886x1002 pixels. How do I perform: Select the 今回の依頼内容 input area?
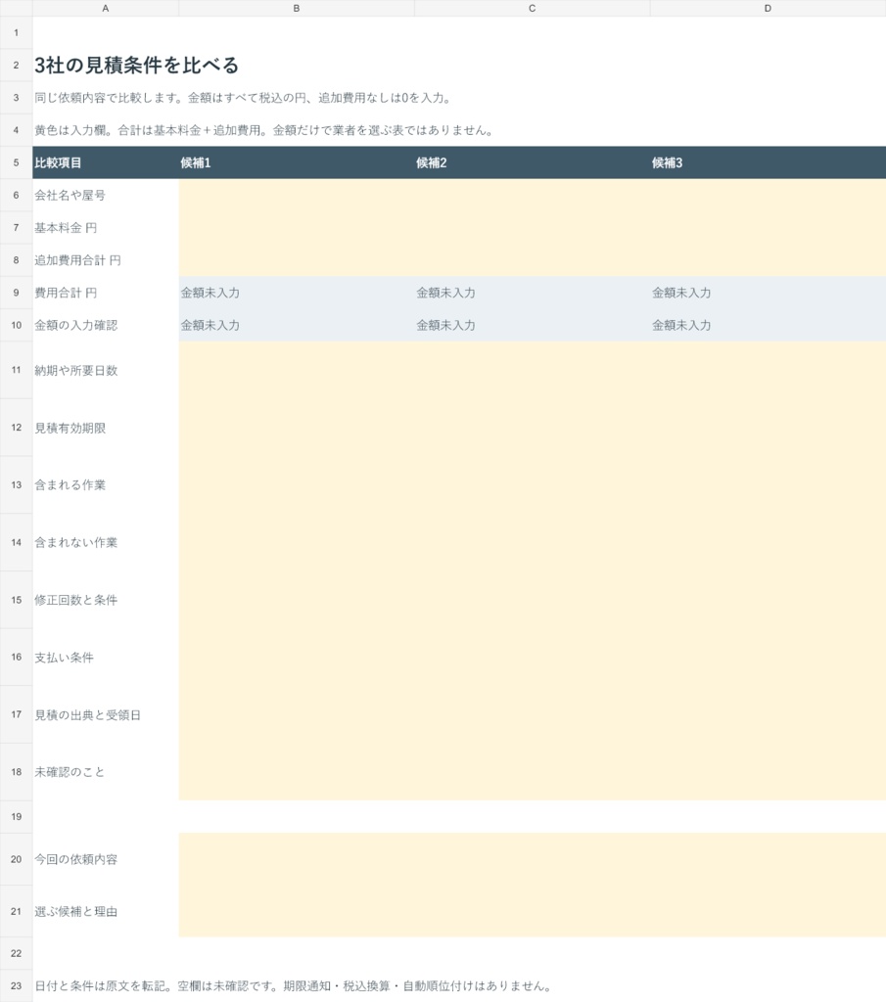[x=532, y=859]
